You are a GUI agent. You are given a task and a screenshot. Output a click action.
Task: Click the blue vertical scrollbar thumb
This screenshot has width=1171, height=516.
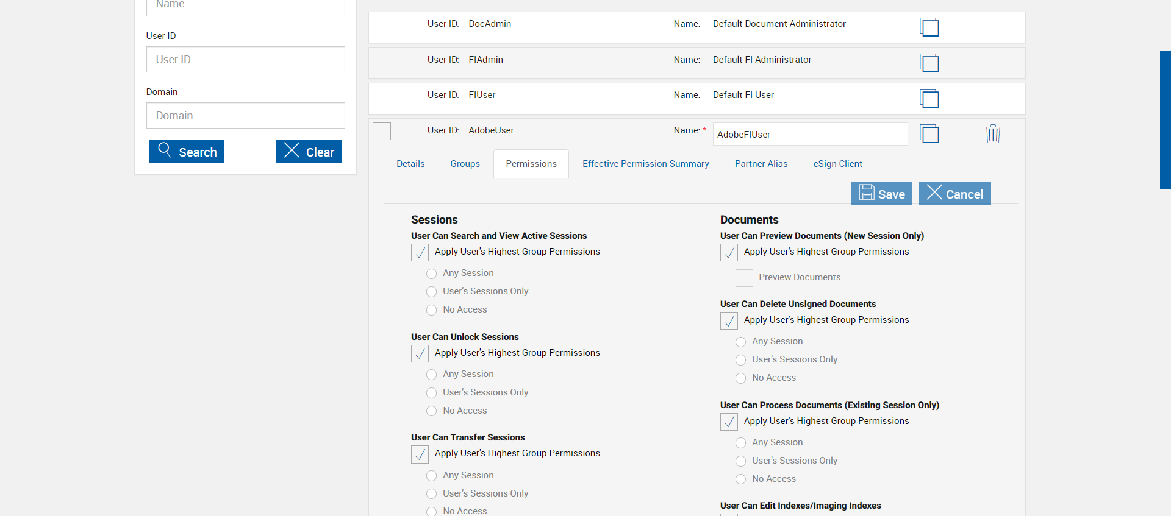point(1165,120)
